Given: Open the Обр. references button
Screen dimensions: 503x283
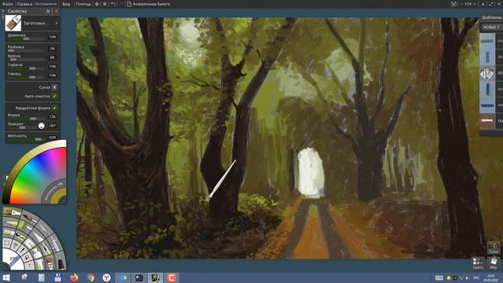Looking at the screenshot, I should click(x=494, y=263).
